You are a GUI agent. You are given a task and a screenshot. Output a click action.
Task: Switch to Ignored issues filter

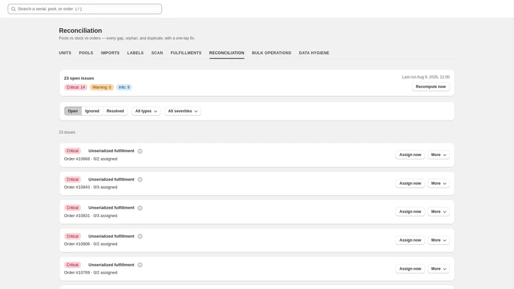point(92,111)
